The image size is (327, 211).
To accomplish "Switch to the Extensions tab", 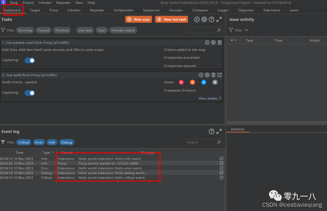I will (x=272, y=10).
